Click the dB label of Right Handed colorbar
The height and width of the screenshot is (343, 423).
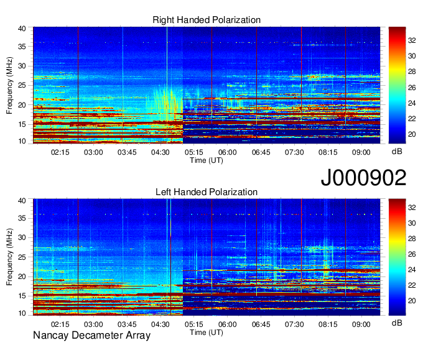tap(397, 152)
